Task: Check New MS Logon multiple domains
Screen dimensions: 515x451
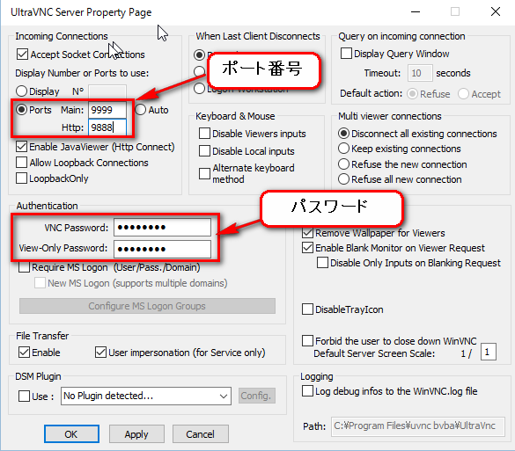Action: point(40,283)
